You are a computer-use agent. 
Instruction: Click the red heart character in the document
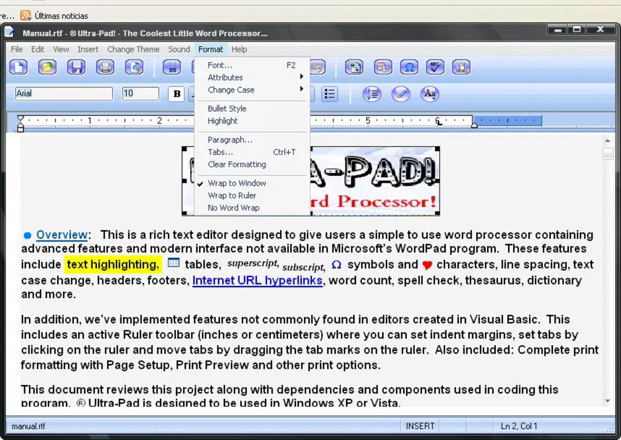(x=427, y=265)
